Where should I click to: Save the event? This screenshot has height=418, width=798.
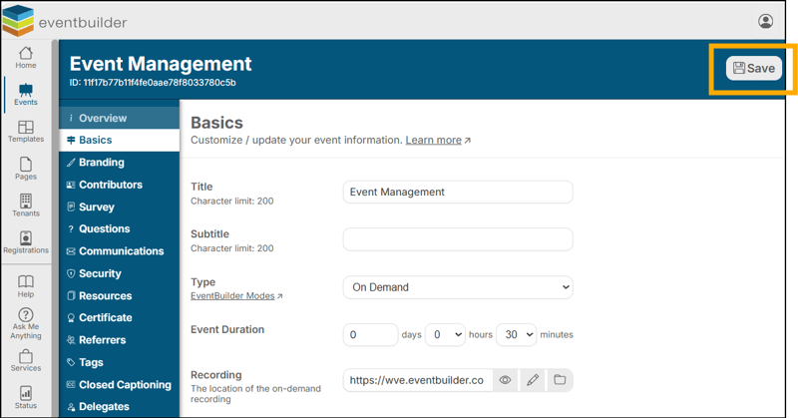pos(754,68)
